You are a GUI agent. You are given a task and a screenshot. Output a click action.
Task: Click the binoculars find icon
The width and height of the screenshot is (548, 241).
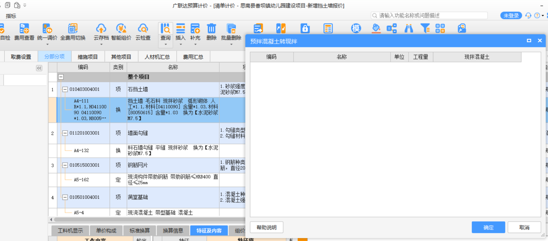pos(409,29)
